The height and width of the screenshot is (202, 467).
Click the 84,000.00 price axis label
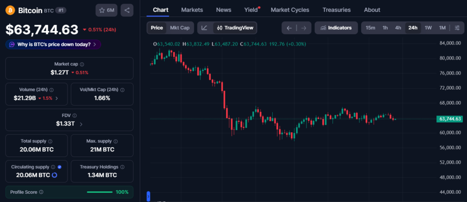(x=450, y=43)
